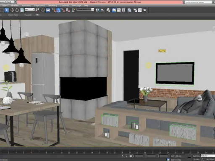Open the Graph Editors menu
Screen dimensions: 215x161
39,5
